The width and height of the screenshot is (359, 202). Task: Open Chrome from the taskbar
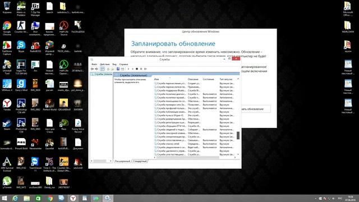point(50,198)
